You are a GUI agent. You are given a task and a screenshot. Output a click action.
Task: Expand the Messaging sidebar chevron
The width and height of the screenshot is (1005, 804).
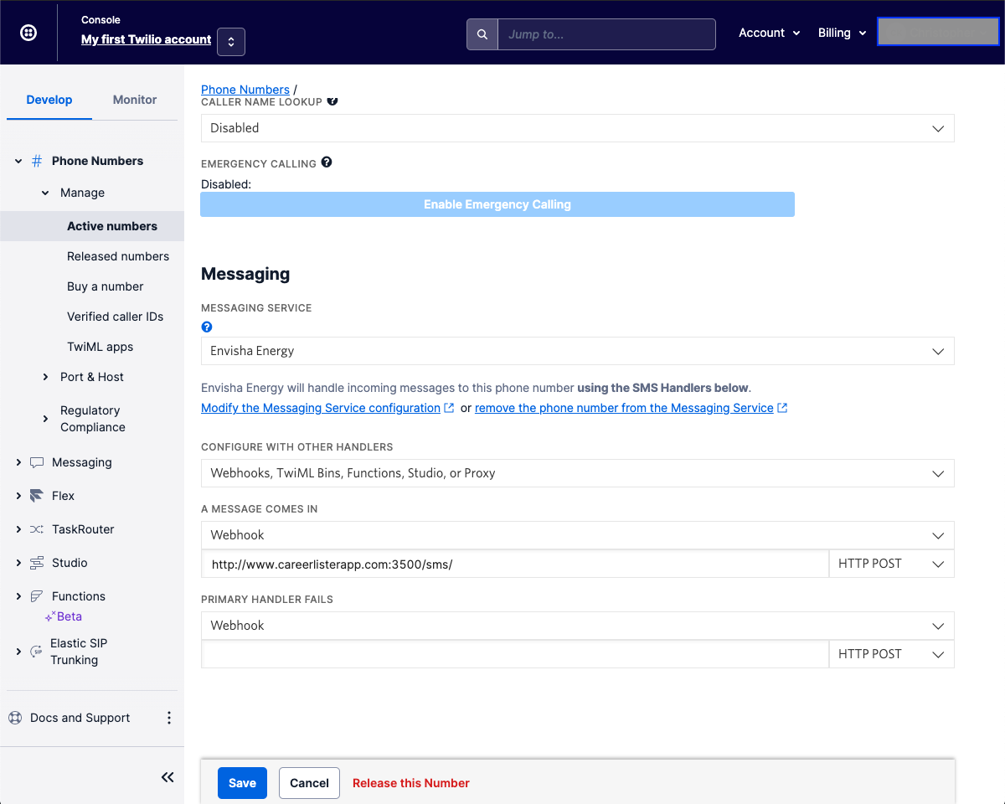tap(18, 462)
